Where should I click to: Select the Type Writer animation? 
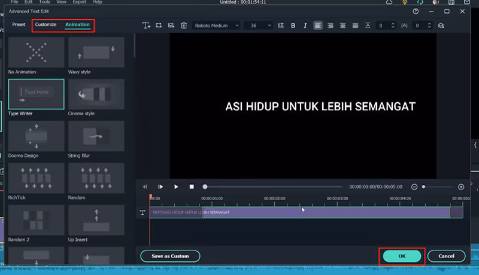36,94
